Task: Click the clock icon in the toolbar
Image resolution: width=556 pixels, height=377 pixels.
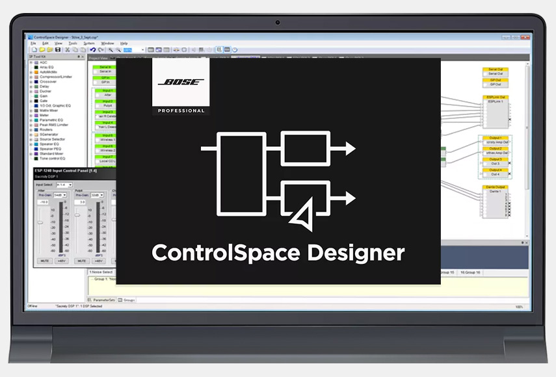Action: (x=235, y=50)
